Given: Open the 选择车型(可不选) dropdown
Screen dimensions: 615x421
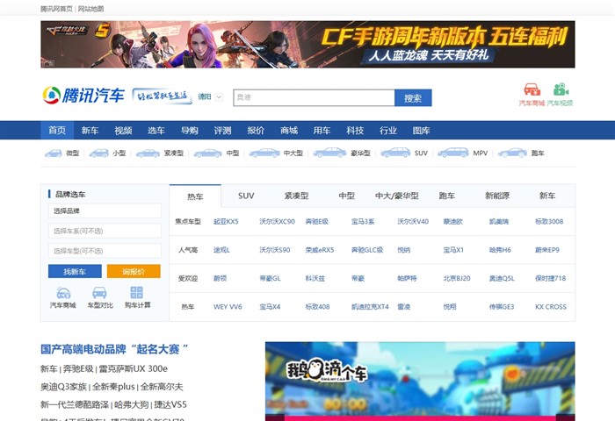Looking at the screenshot, I should pos(105,251).
